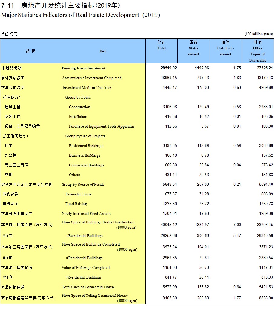The height and width of the screenshot is (314, 274).
Task: Select total value 28519.92
Action: [169, 68]
